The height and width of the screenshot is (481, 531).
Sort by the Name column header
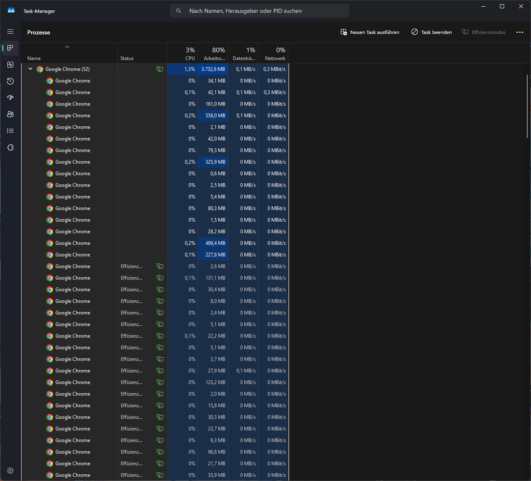69,53
